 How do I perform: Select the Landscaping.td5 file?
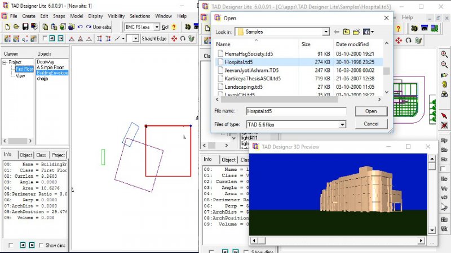click(243, 87)
